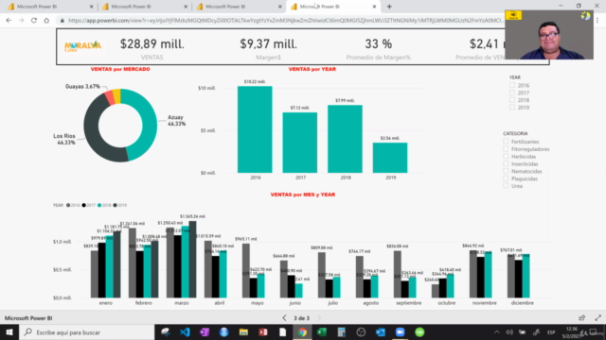The height and width of the screenshot is (340, 606).
Task: Open the Windows Start menu
Action: pos(9,331)
